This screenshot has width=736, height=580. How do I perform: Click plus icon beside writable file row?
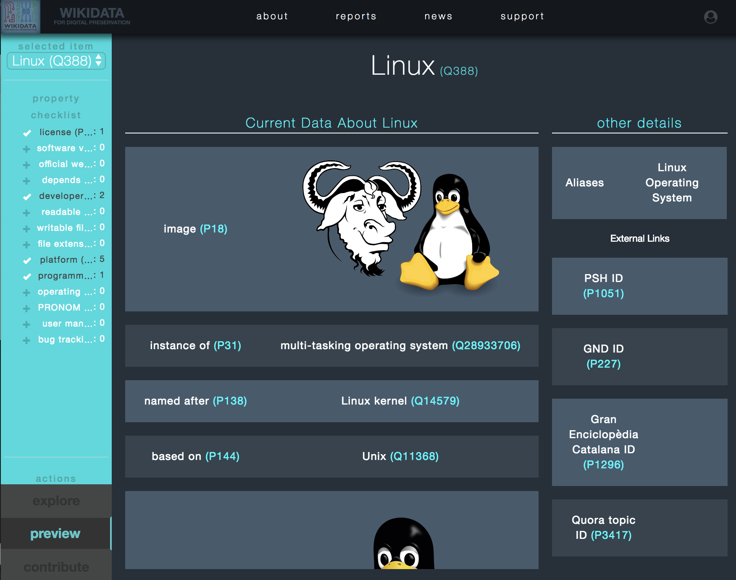point(26,229)
